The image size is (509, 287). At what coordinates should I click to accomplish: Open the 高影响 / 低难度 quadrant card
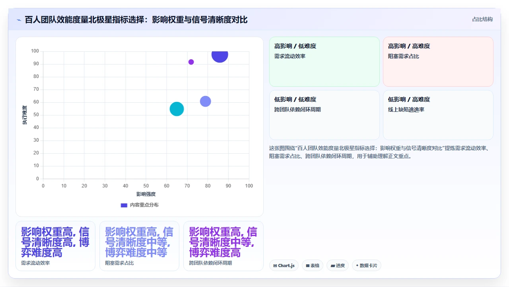[324, 62]
